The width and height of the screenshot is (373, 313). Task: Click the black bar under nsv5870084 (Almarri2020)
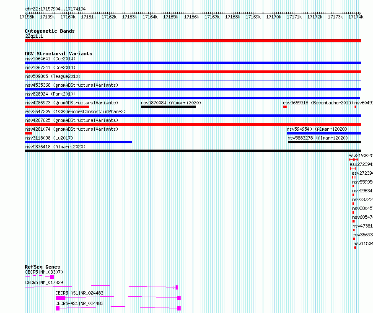click(x=168, y=107)
